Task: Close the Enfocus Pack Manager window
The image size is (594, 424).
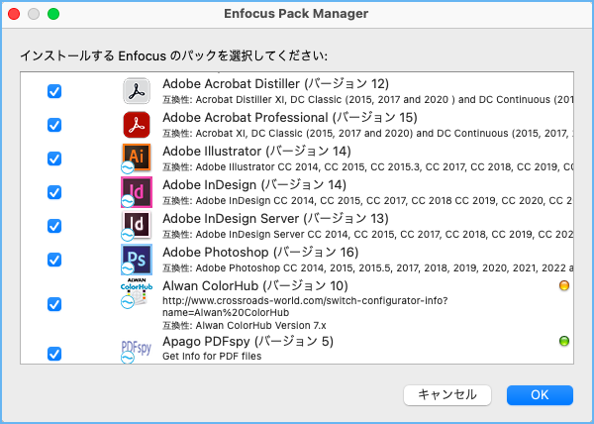Action: pos(14,14)
